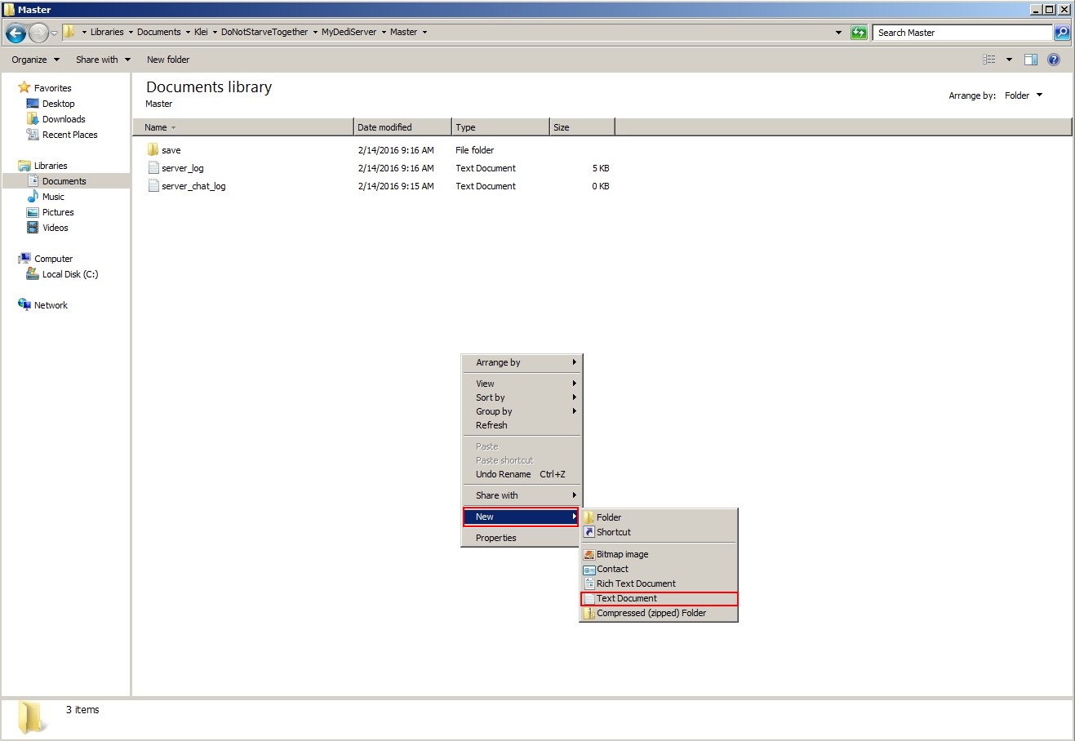
Task: Select Favorites star icon in navigation pane
Action: (x=24, y=87)
